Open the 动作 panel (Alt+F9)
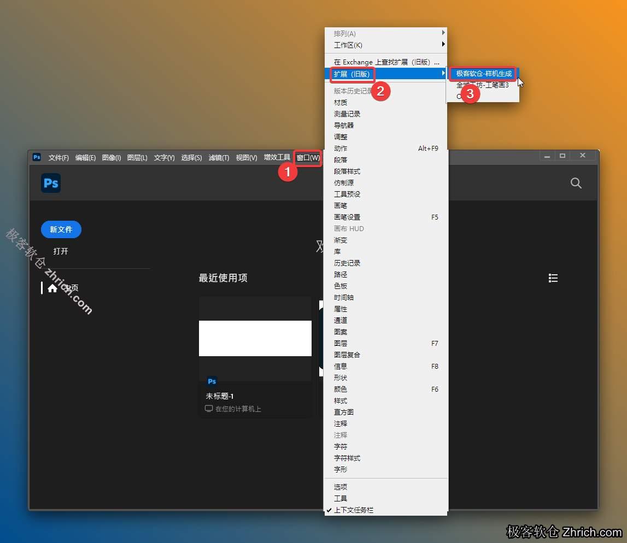 point(386,148)
